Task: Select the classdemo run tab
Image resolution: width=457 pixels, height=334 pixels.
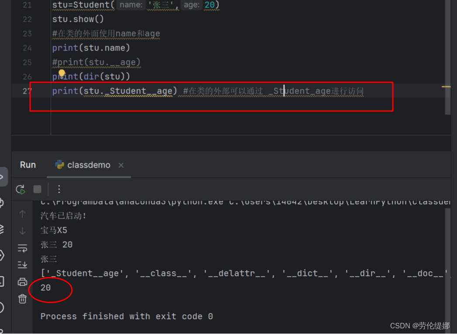Action: [89, 165]
